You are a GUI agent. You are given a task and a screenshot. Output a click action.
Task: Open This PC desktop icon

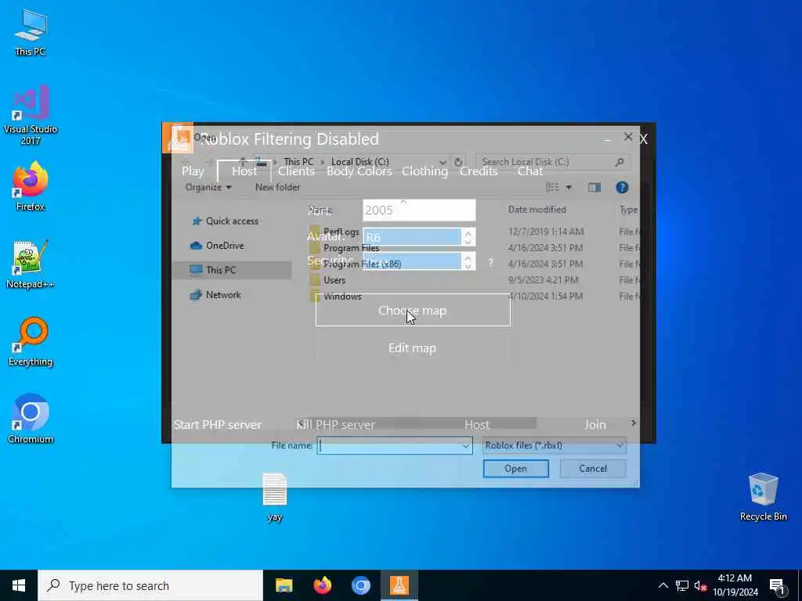pyautogui.click(x=31, y=31)
